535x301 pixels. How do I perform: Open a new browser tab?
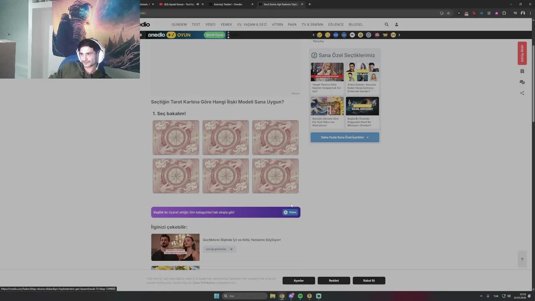[309, 4]
